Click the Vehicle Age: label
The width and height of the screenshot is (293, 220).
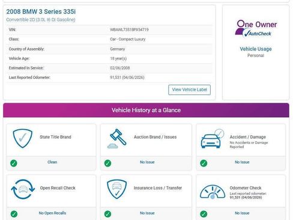[19, 58]
